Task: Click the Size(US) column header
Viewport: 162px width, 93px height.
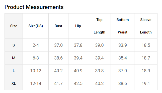Action: 36,26
